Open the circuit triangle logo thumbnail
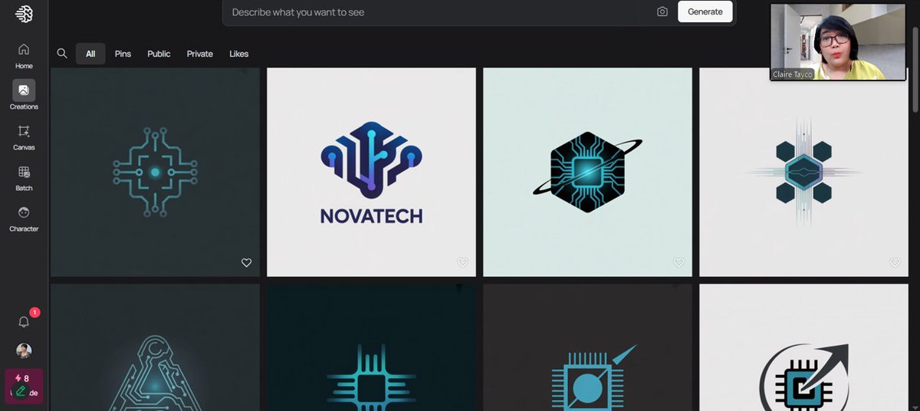Image resolution: width=920 pixels, height=411 pixels. pos(156,347)
